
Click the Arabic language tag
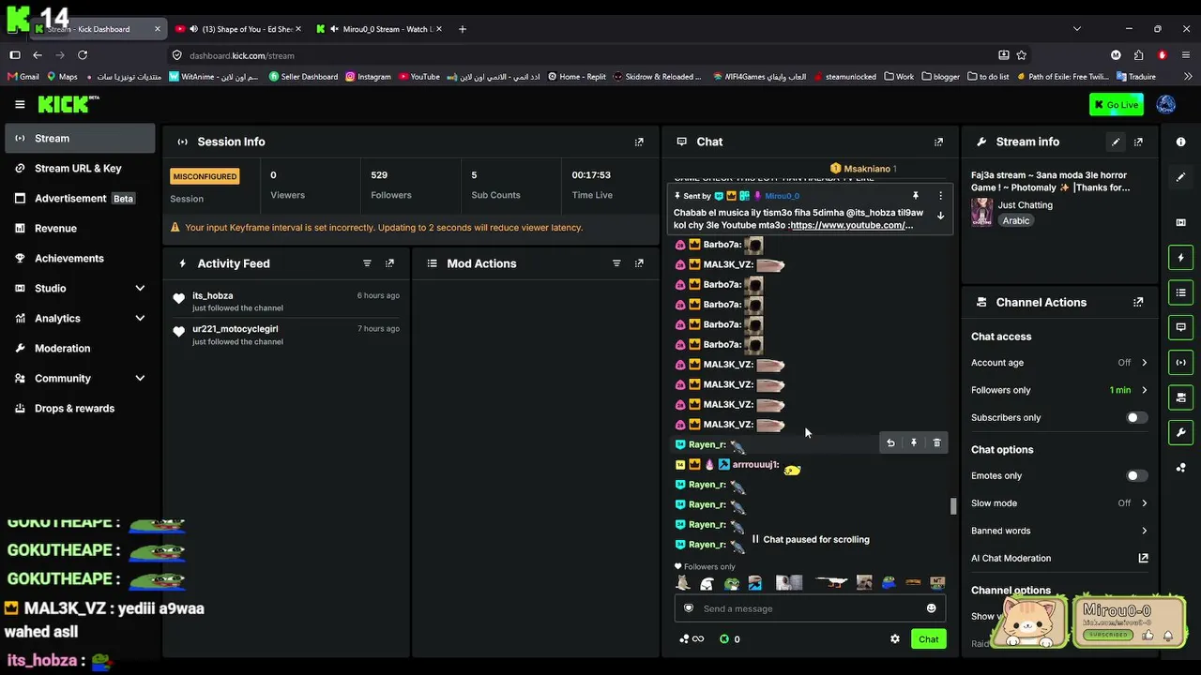tap(1016, 221)
